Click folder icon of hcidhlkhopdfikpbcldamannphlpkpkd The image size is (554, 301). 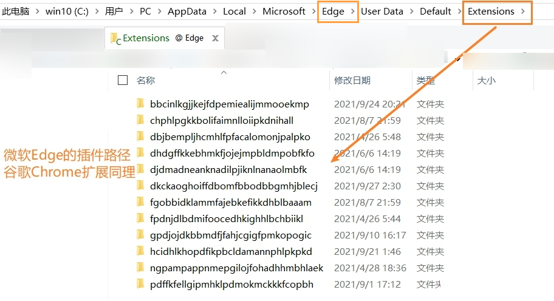pos(140,251)
